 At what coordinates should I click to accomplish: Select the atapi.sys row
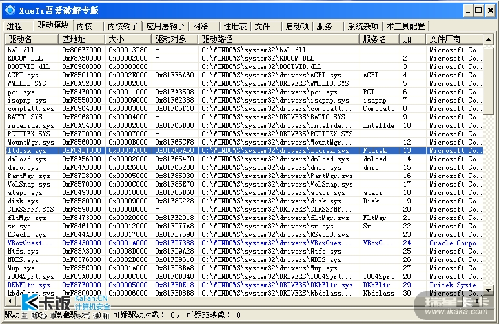click(x=244, y=192)
